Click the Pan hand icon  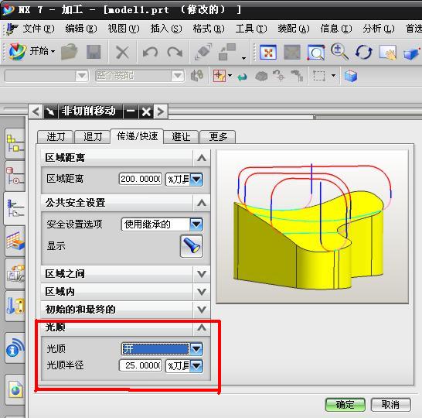pyautogui.click(x=388, y=52)
